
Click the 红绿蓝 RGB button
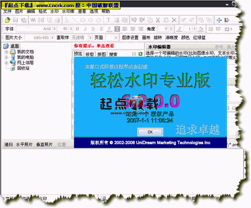click(199, 38)
